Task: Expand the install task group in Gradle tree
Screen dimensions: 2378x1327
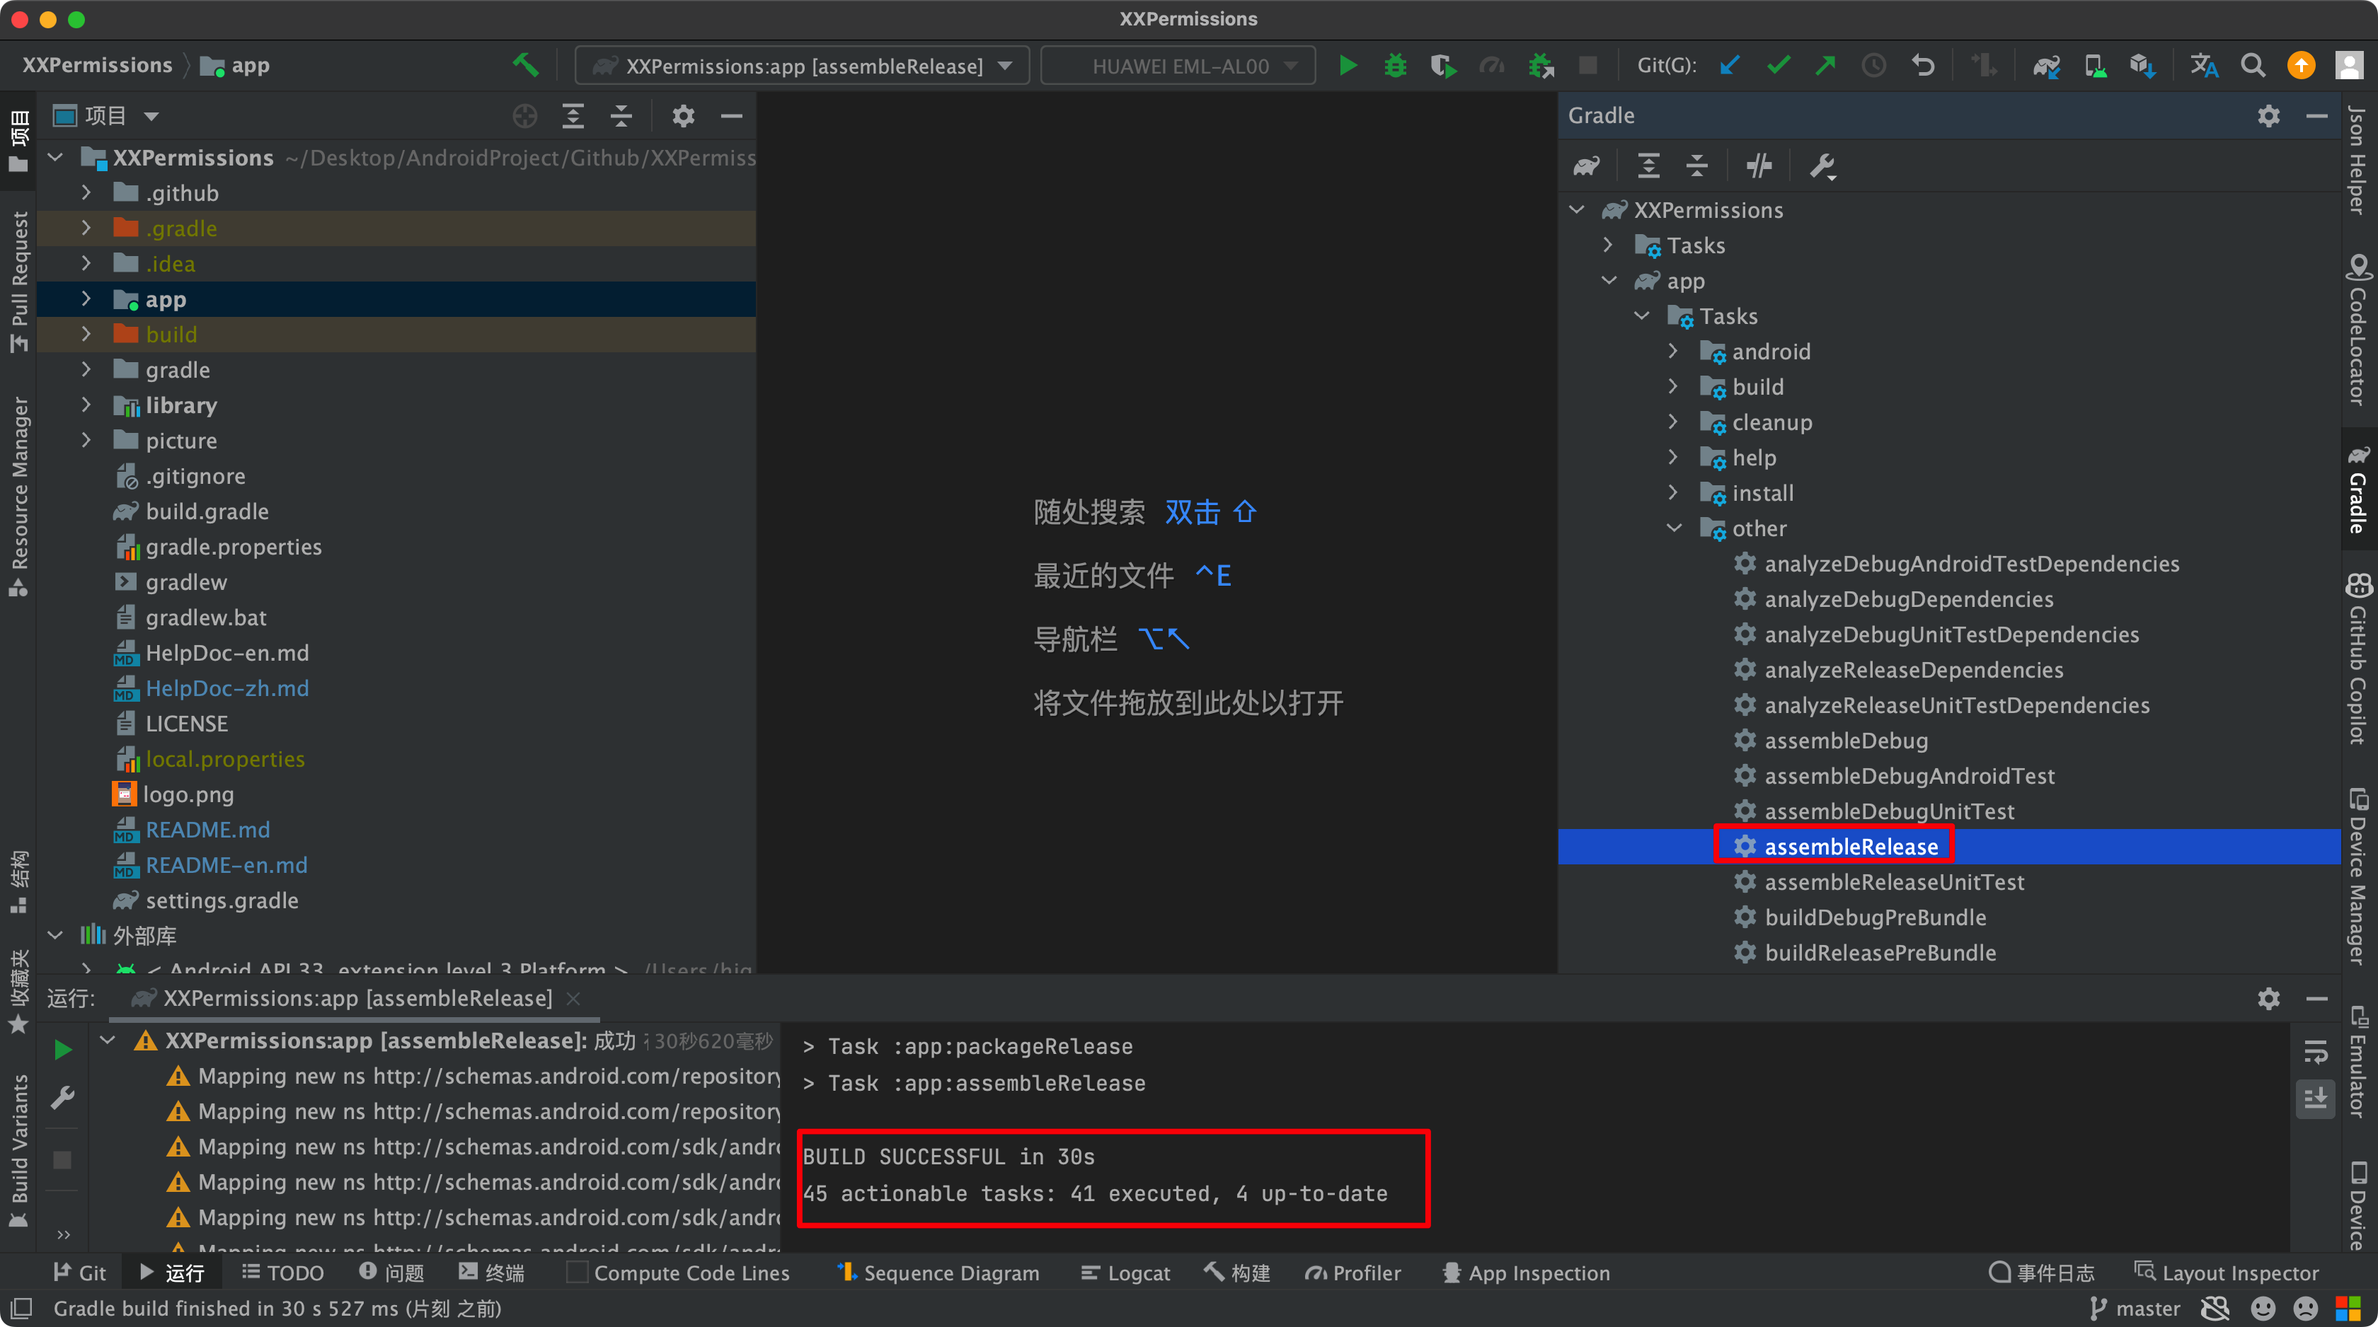Action: coord(1674,493)
